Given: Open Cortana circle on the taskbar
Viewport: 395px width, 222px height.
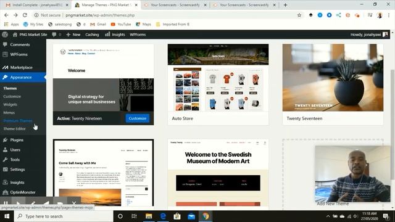Looking at the screenshot, I should 120,216.
